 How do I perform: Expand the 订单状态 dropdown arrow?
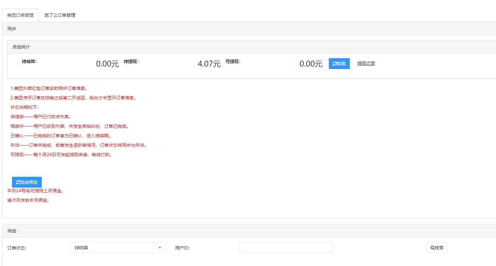coord(160,248)
